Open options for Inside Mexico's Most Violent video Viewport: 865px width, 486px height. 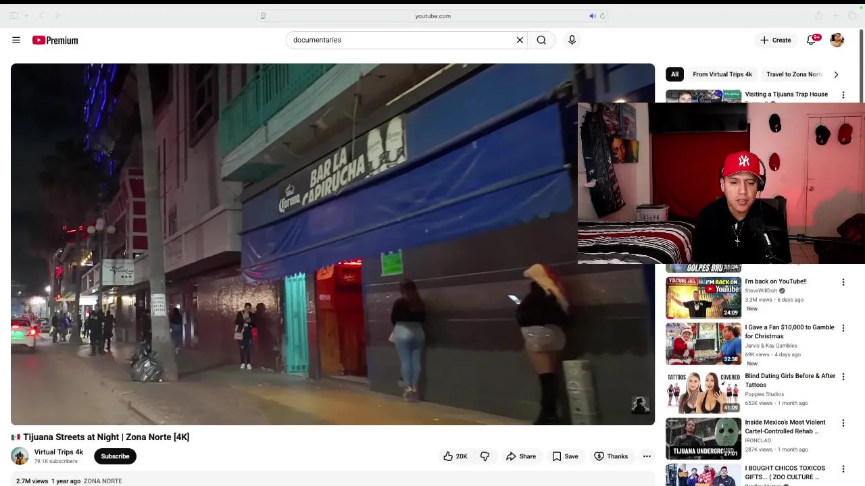point(843,423)
